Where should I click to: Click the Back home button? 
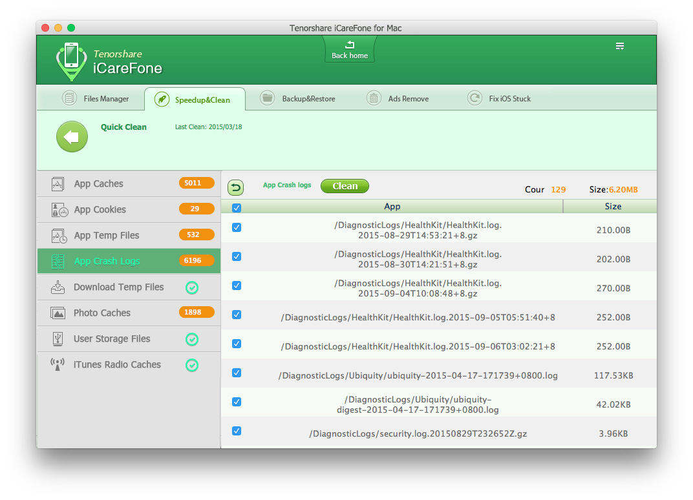click(x=350, y=50)
